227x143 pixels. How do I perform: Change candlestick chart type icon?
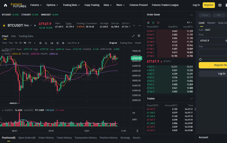(52, 43)
